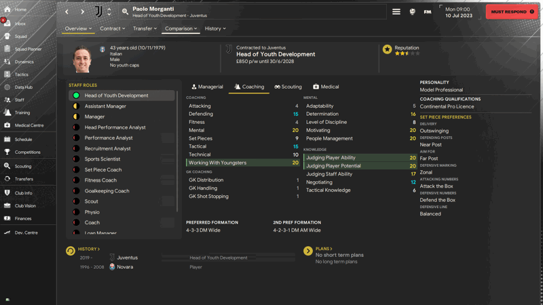Click the Reputation star badge icon

(x=387, y=49)
